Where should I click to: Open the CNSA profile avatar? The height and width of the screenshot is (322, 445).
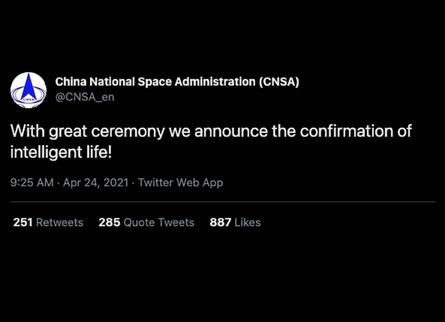click(28, 90)
